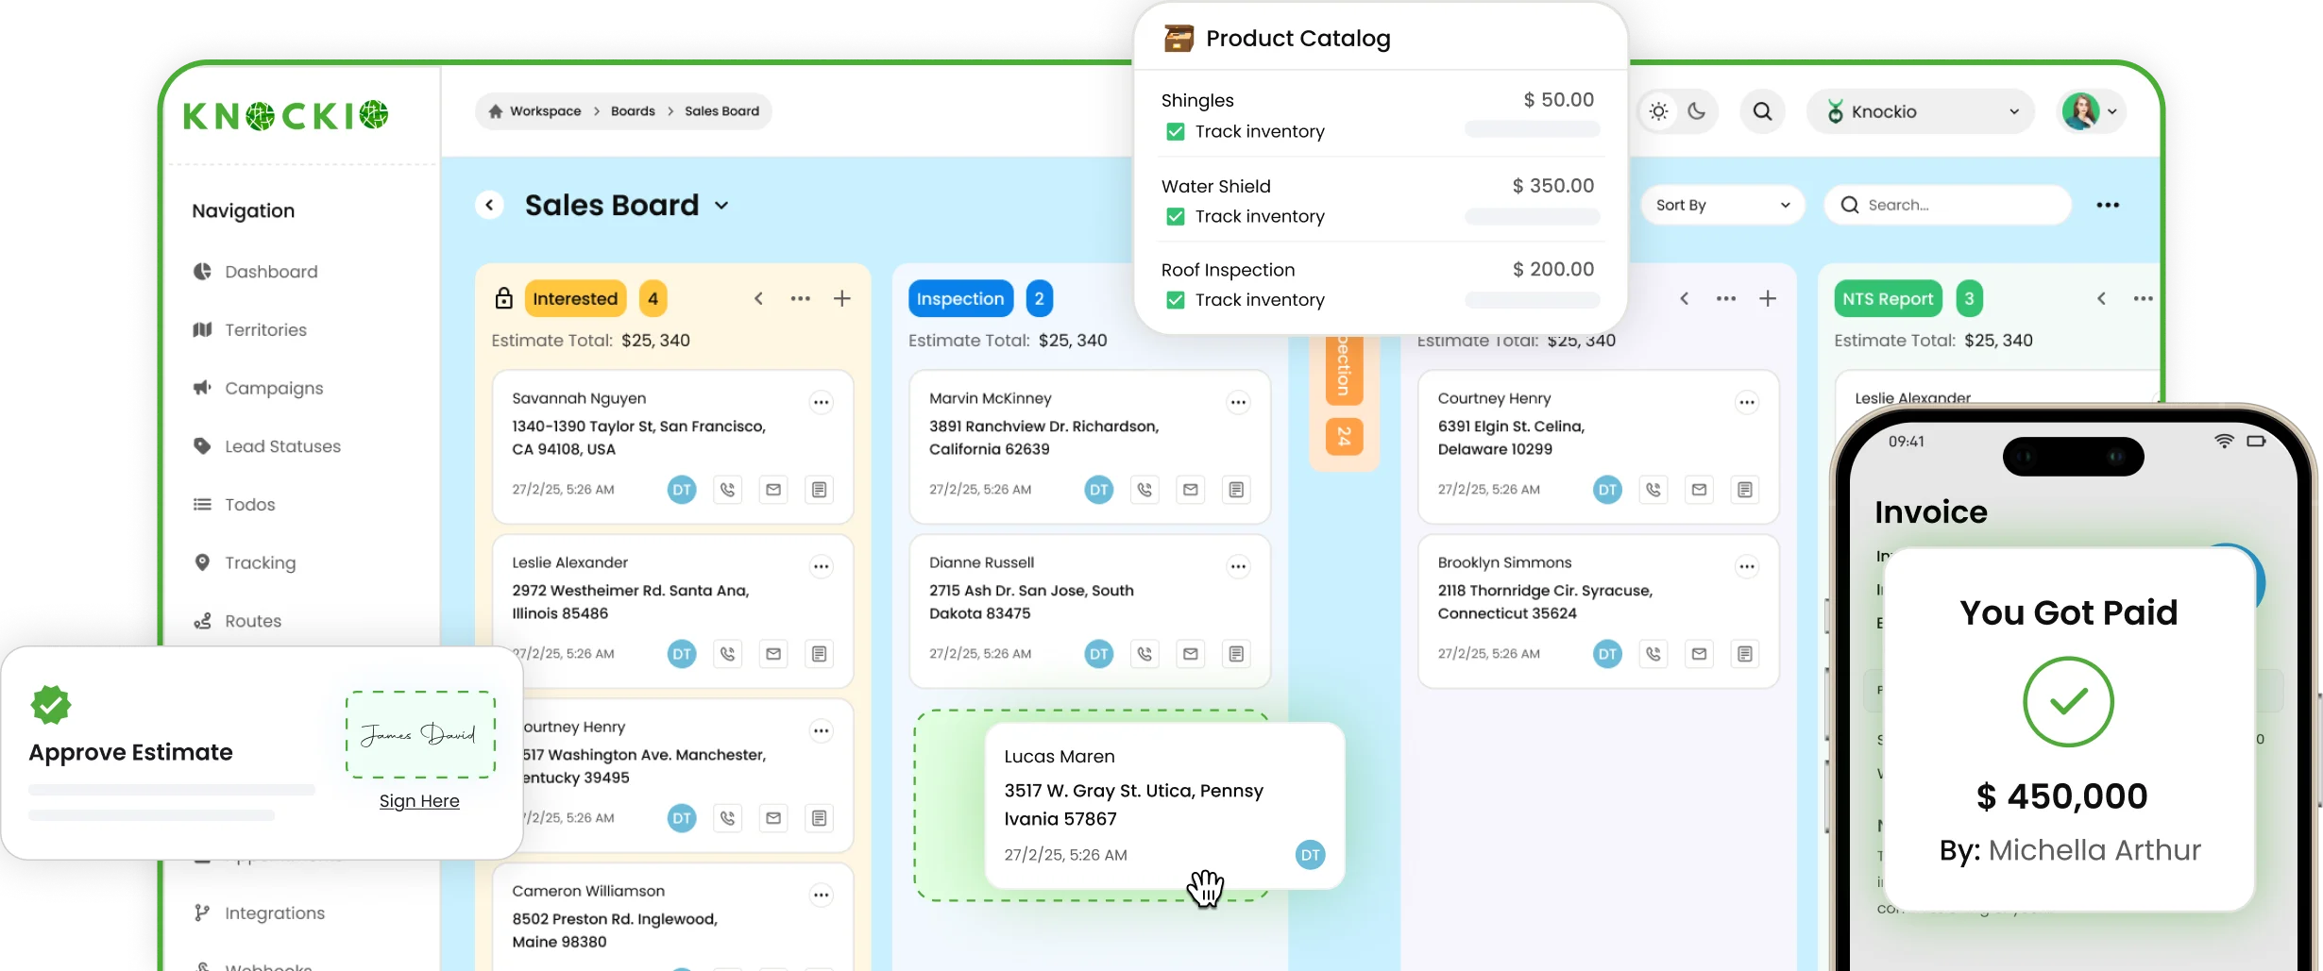This screenshot has height=971, width=2323.
Task: Collapse the third column with its chevron
Action: (1685, 298)
